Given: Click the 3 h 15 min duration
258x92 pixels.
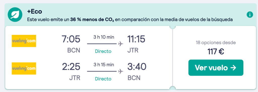Looking at the screenshot, I should pyautogui.click(x=104, y=65).
